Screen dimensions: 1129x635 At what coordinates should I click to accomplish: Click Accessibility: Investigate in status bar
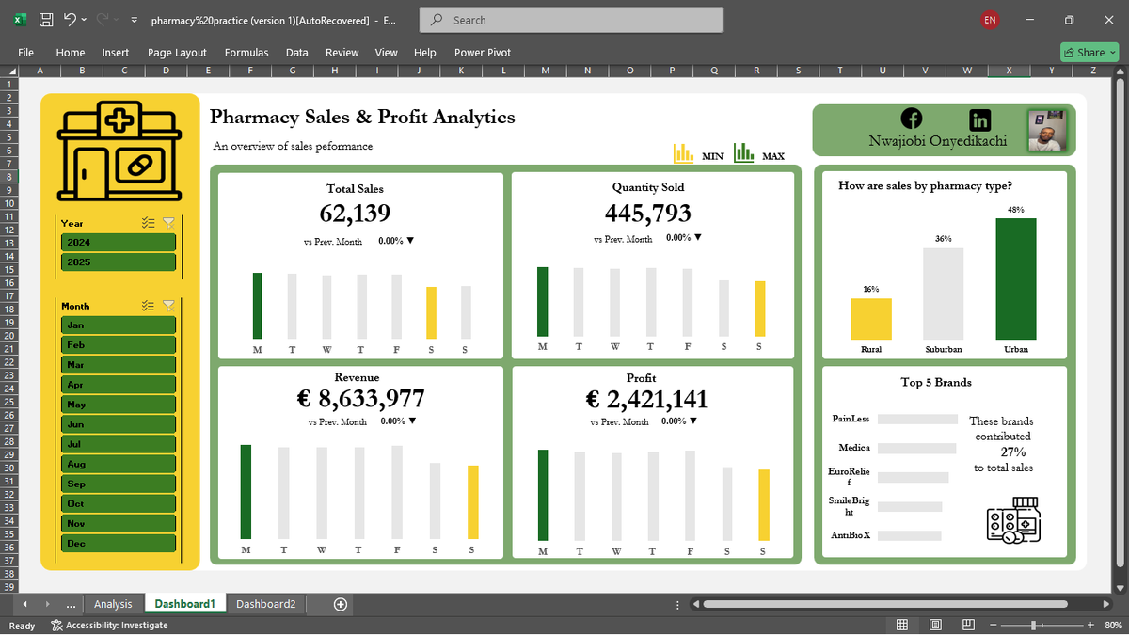[109, 626]
